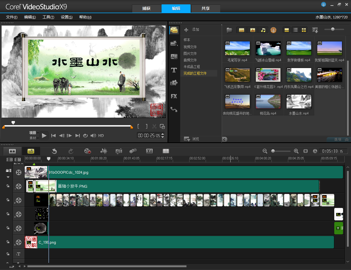The width and height of the screenshot is (351, 270).
Task: Open the 浏览 browse button
Action: [192, 139]
